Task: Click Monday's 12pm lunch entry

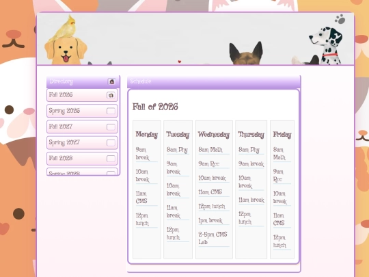Action: [x=147, y=220]
